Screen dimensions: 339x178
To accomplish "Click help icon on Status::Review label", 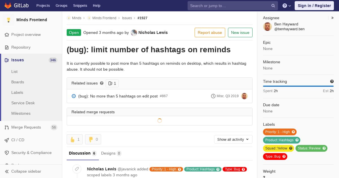I will coord(324,148).
